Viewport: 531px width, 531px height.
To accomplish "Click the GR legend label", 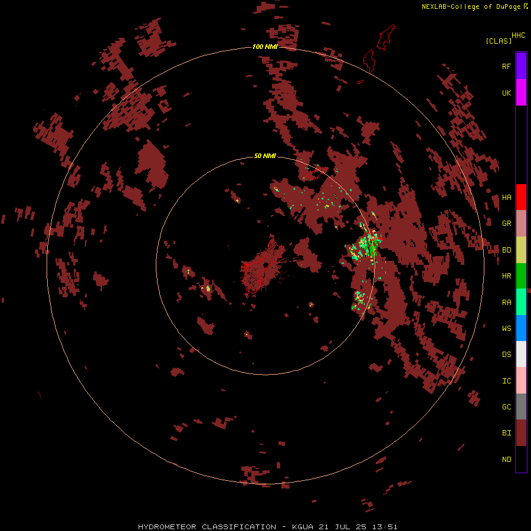I will (x=506, y=224).
